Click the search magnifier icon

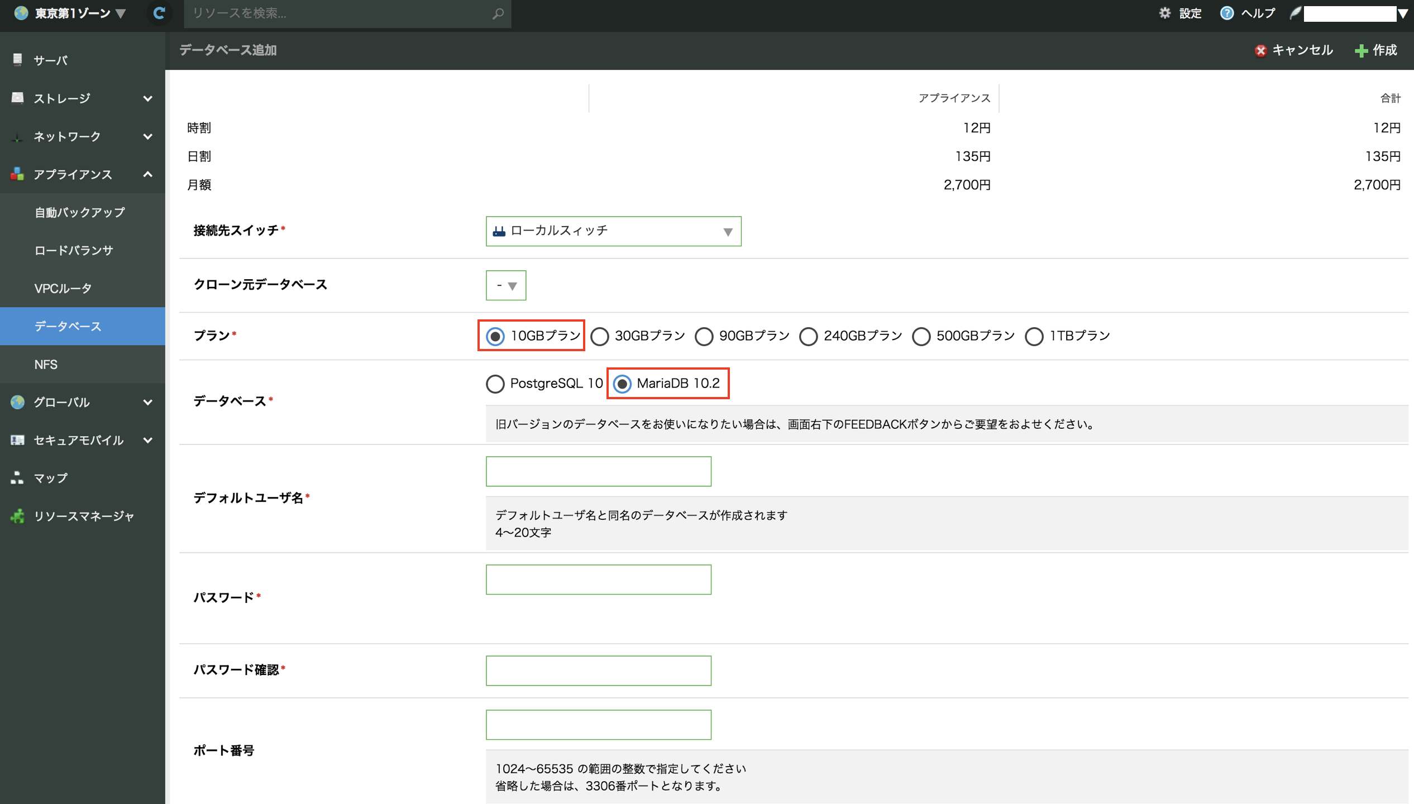coord(498,13)
